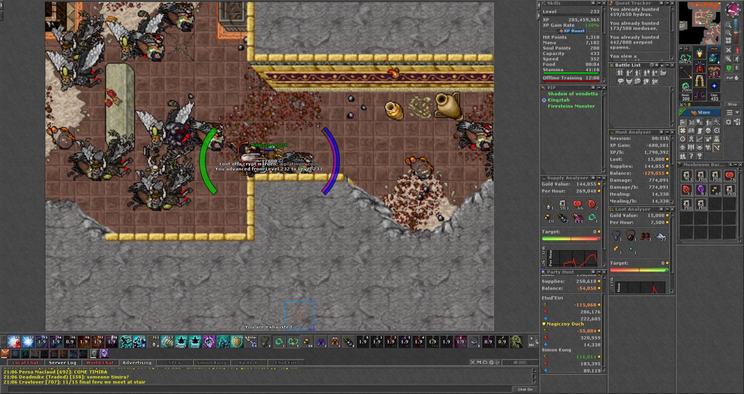744x394 pixels.
Task: Select the item with count 503 in Supply Analyser
Action: coord(563,204)
